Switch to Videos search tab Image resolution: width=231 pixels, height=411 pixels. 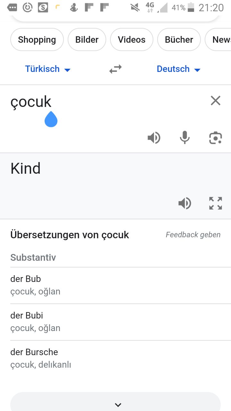pyautogui.click(x=132, y=39)
